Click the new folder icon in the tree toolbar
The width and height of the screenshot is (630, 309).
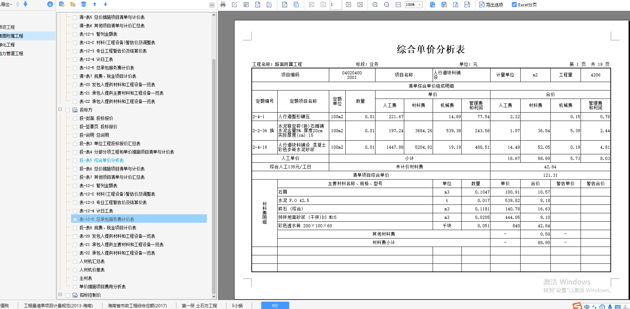click(x=73, y=4)
